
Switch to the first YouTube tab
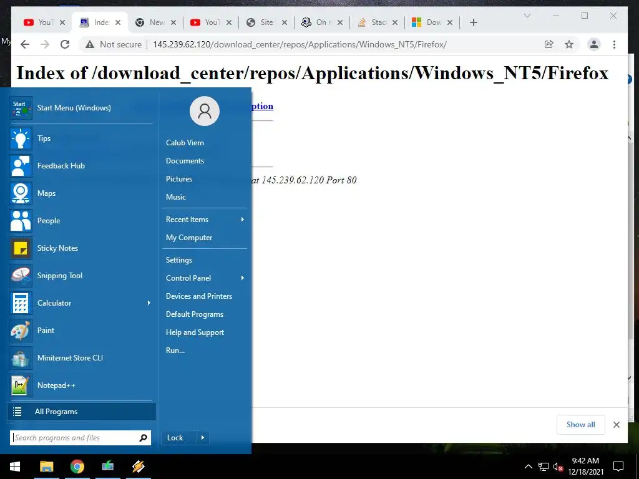[x=39, y=22]
